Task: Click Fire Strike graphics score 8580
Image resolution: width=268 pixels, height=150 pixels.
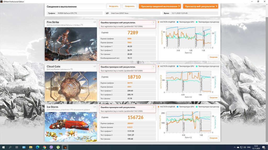Action: tap(129, 39)
